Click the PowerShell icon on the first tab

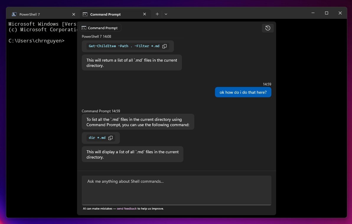tap(14, 14)
